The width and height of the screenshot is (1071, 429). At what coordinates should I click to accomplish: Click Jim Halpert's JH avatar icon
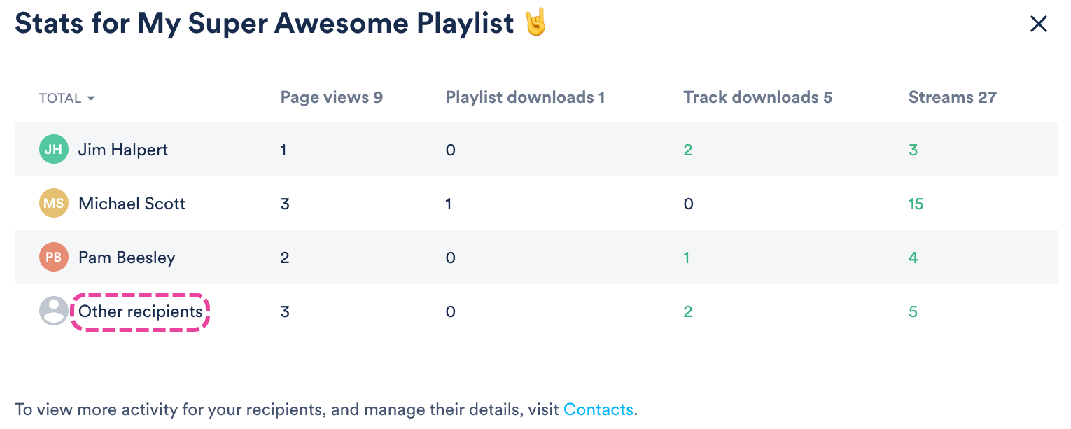click(53, 149)
